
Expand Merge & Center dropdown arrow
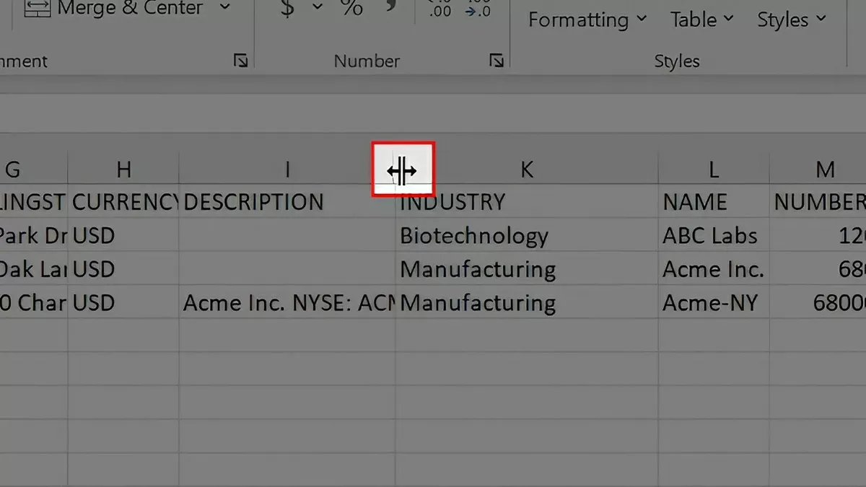(224, 9)
